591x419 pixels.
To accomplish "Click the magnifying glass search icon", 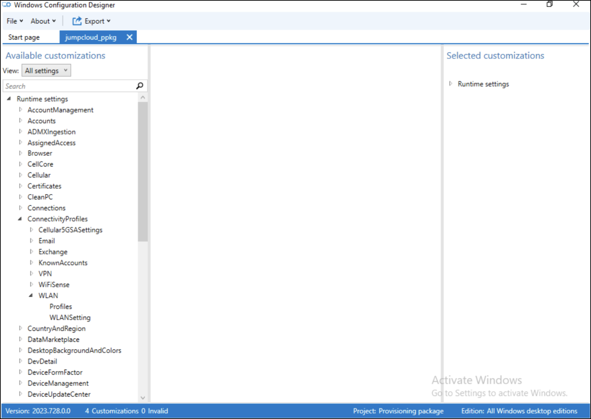I will (139, 85).
